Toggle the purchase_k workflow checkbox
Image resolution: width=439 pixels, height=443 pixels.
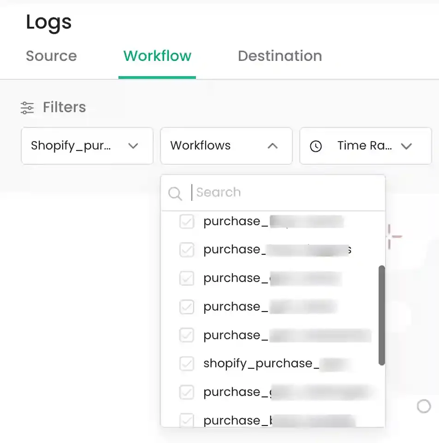click(x=187, y=420)
